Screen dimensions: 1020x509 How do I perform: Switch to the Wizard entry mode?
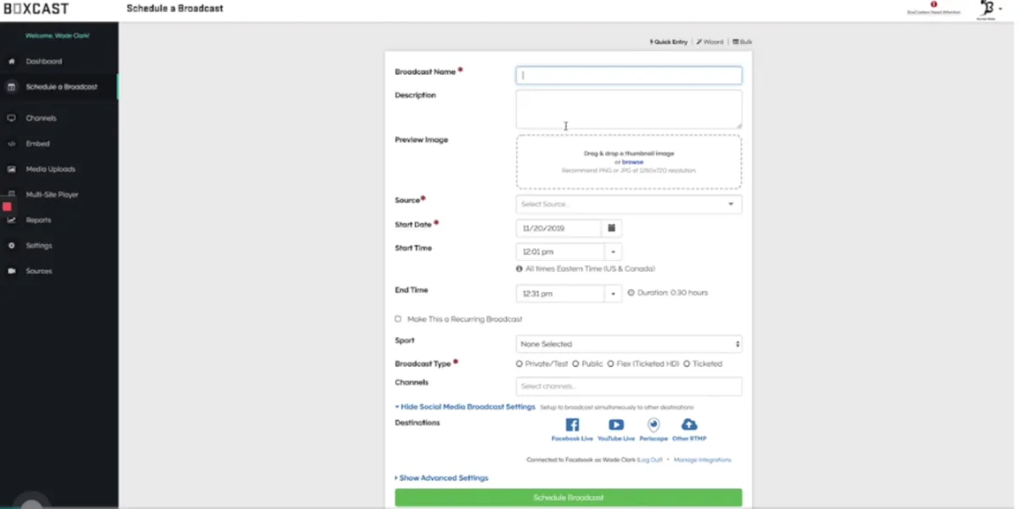[710, 42]
